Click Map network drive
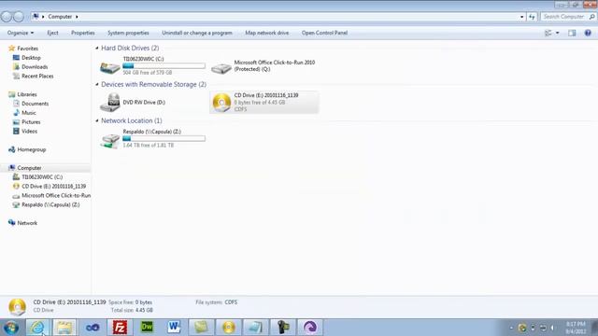Image resolution: width=598 pixels, height=336 pixels. tap(267, 33)
